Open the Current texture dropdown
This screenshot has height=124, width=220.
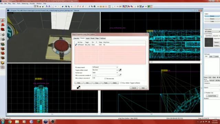pos(212,36)
